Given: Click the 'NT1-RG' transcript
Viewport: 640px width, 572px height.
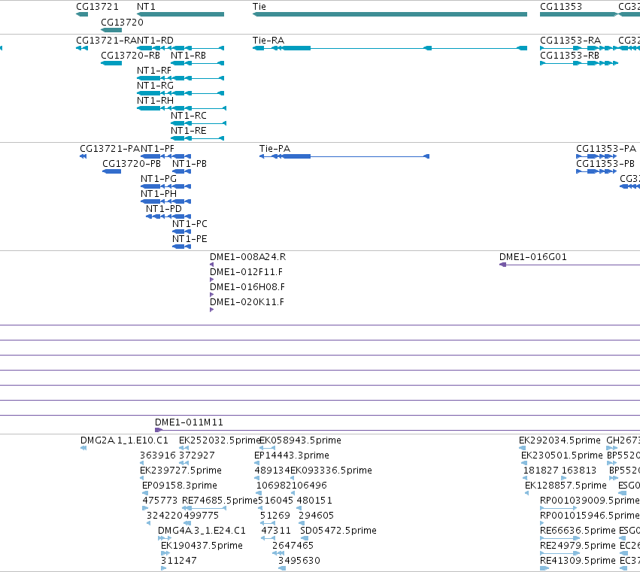Looking at the screenshot, I should click(180, 93).
